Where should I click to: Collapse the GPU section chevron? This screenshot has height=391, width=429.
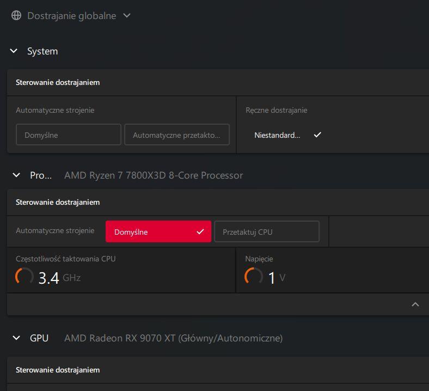16,338
